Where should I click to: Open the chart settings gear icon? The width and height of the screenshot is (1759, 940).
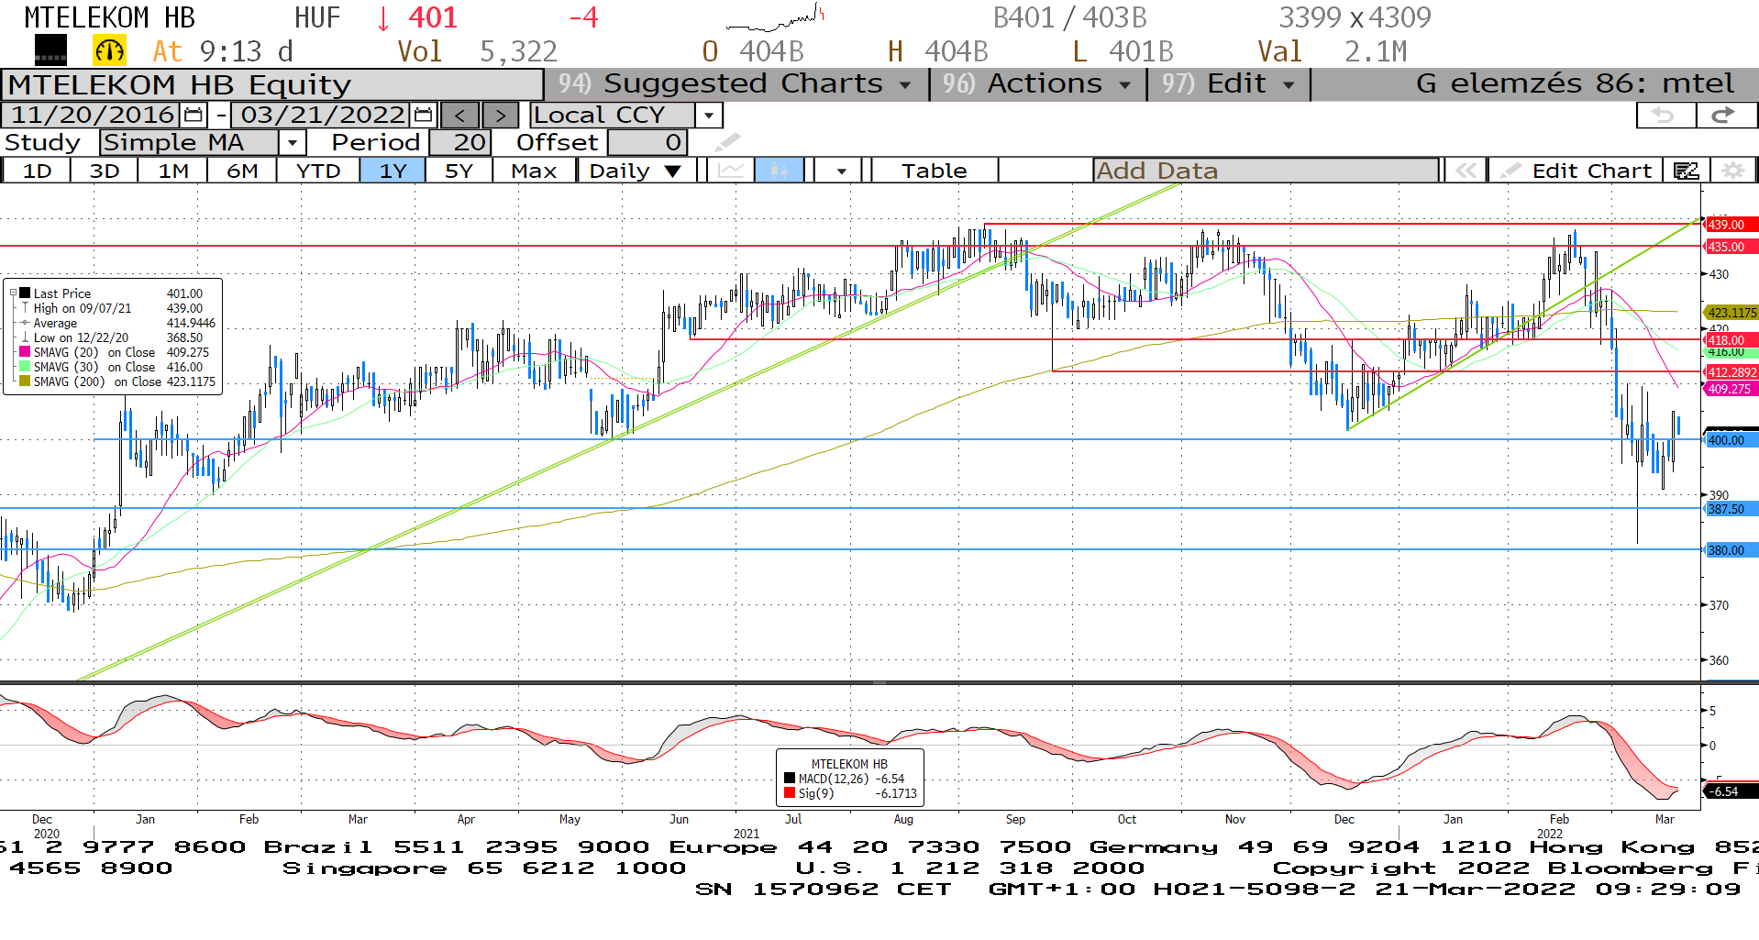click(x=1732, y=171)
